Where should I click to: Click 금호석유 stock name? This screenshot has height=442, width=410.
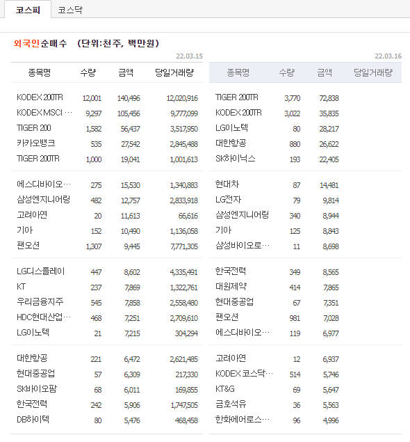[x=231, y=404]
